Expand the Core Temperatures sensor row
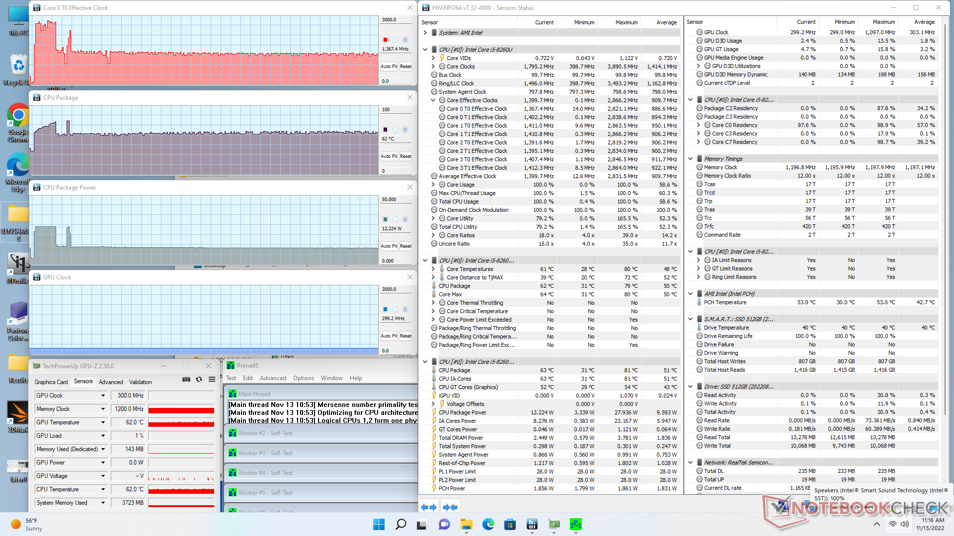This screenshot has height=536, width=954. [x=433, y=269]
